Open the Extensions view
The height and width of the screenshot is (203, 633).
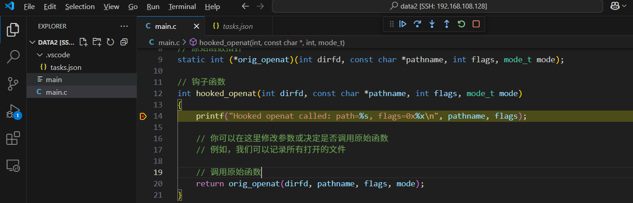(13, 138)
